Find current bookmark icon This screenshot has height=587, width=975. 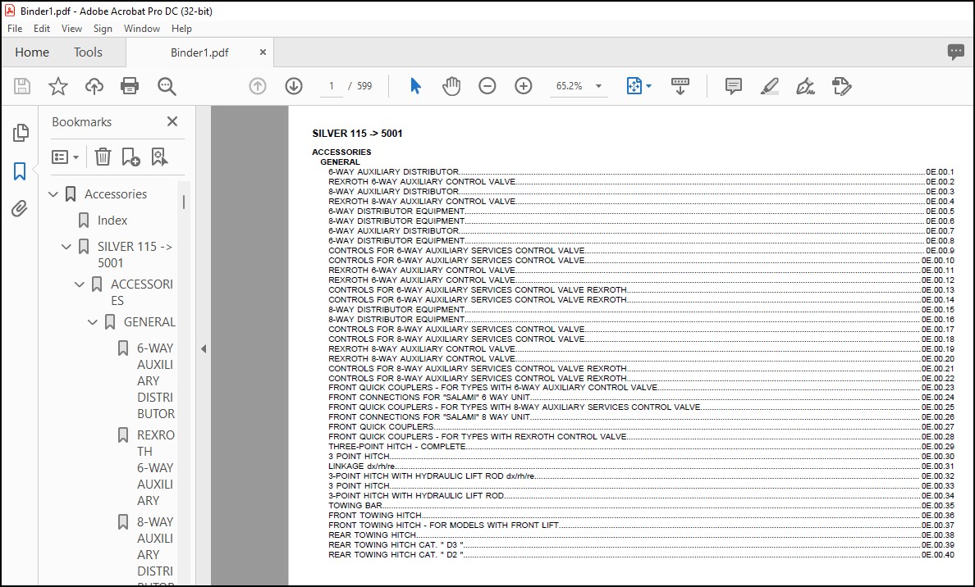pos(159,157)
